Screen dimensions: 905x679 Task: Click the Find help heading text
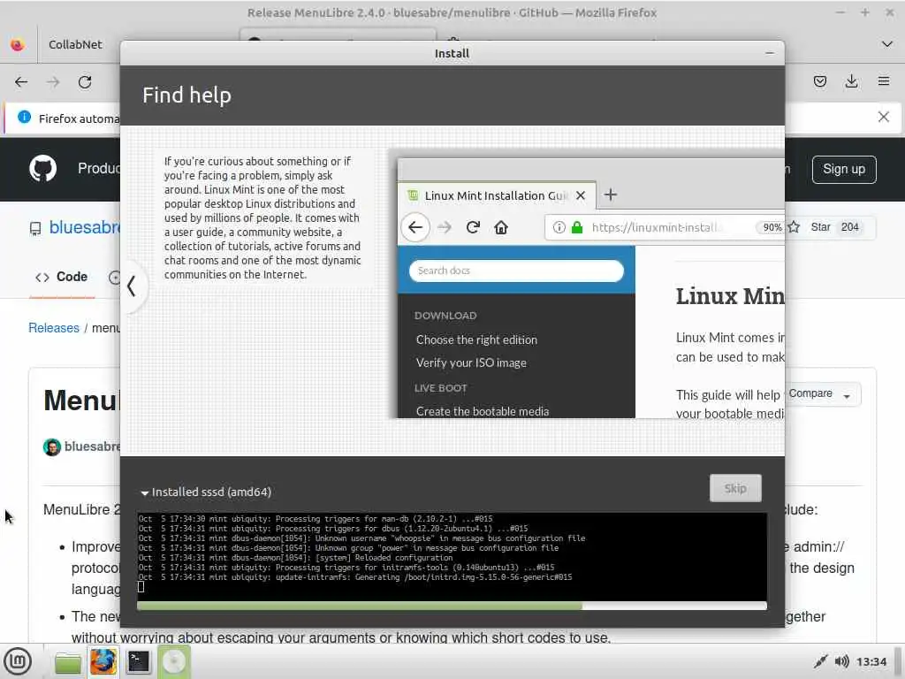tap(187, 95)
